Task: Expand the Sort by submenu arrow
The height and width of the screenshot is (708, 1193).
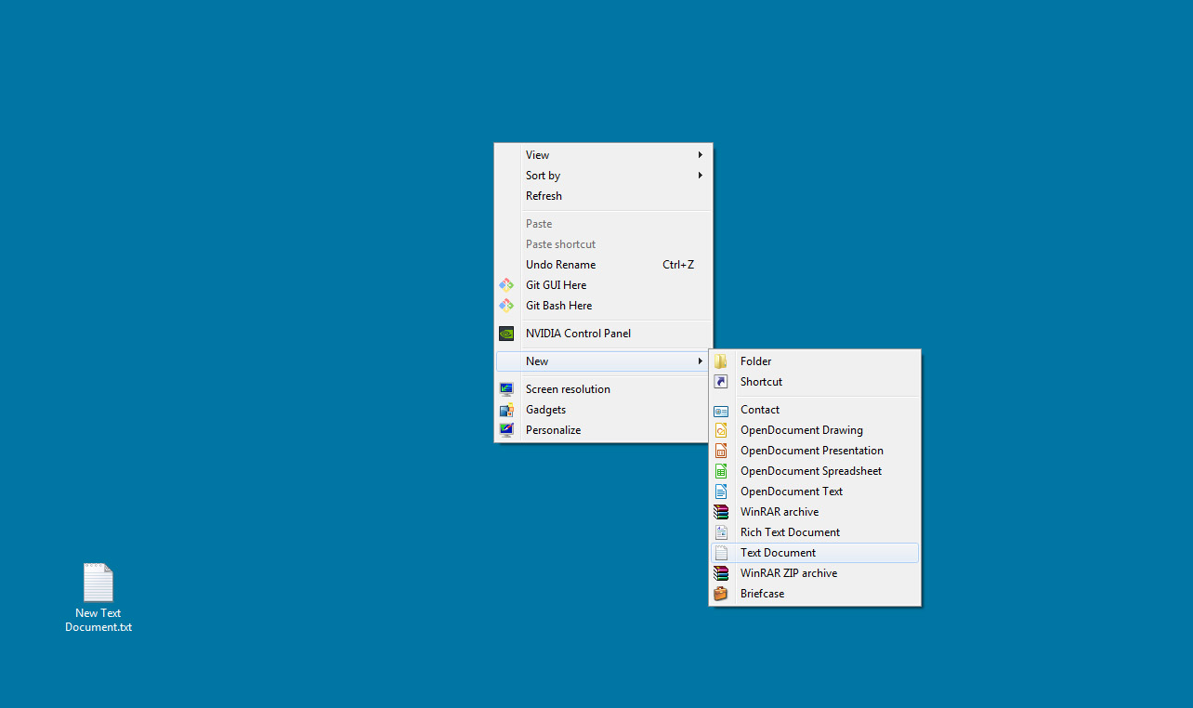Action: point(701,176)
